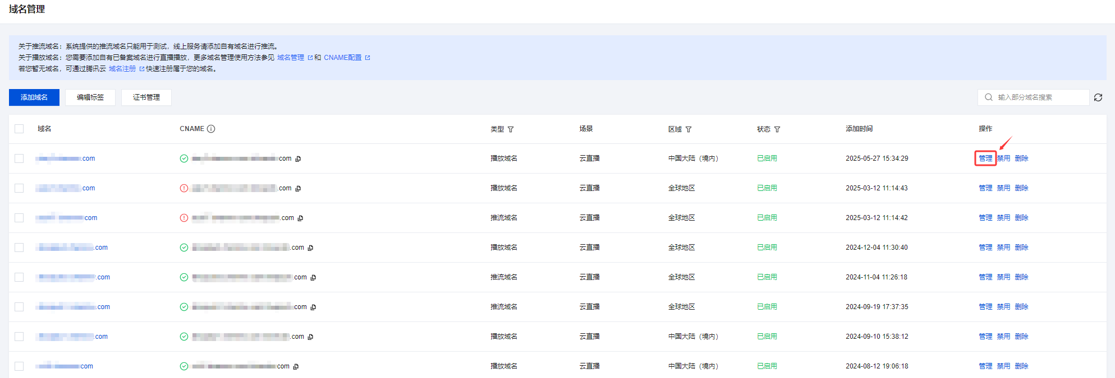
Task: Toggle the select-all checkbox in the table header
Action: pyautogui.click(x=20, y=129)
